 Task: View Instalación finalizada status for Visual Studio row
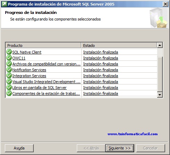coord(100,82)
